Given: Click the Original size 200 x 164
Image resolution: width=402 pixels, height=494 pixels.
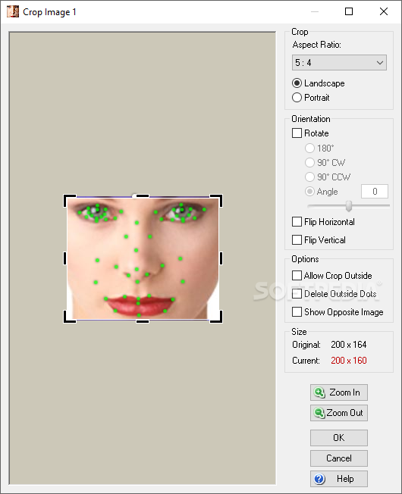Looking at the screenshot, I should pyautogui.click(x=349, y=345).
